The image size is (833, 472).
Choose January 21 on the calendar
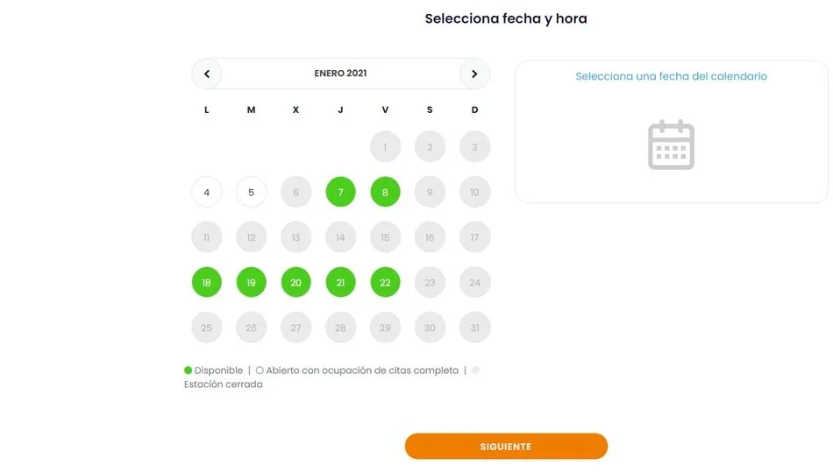pos(340,283)
